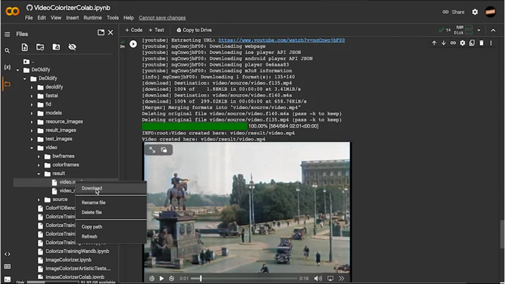
Task: Collapse the header caret toggle
Action: point(493,30)
